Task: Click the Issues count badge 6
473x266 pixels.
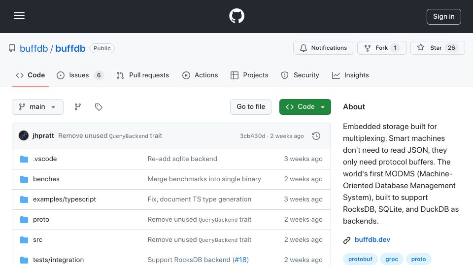Action: (x=99, y=75)
